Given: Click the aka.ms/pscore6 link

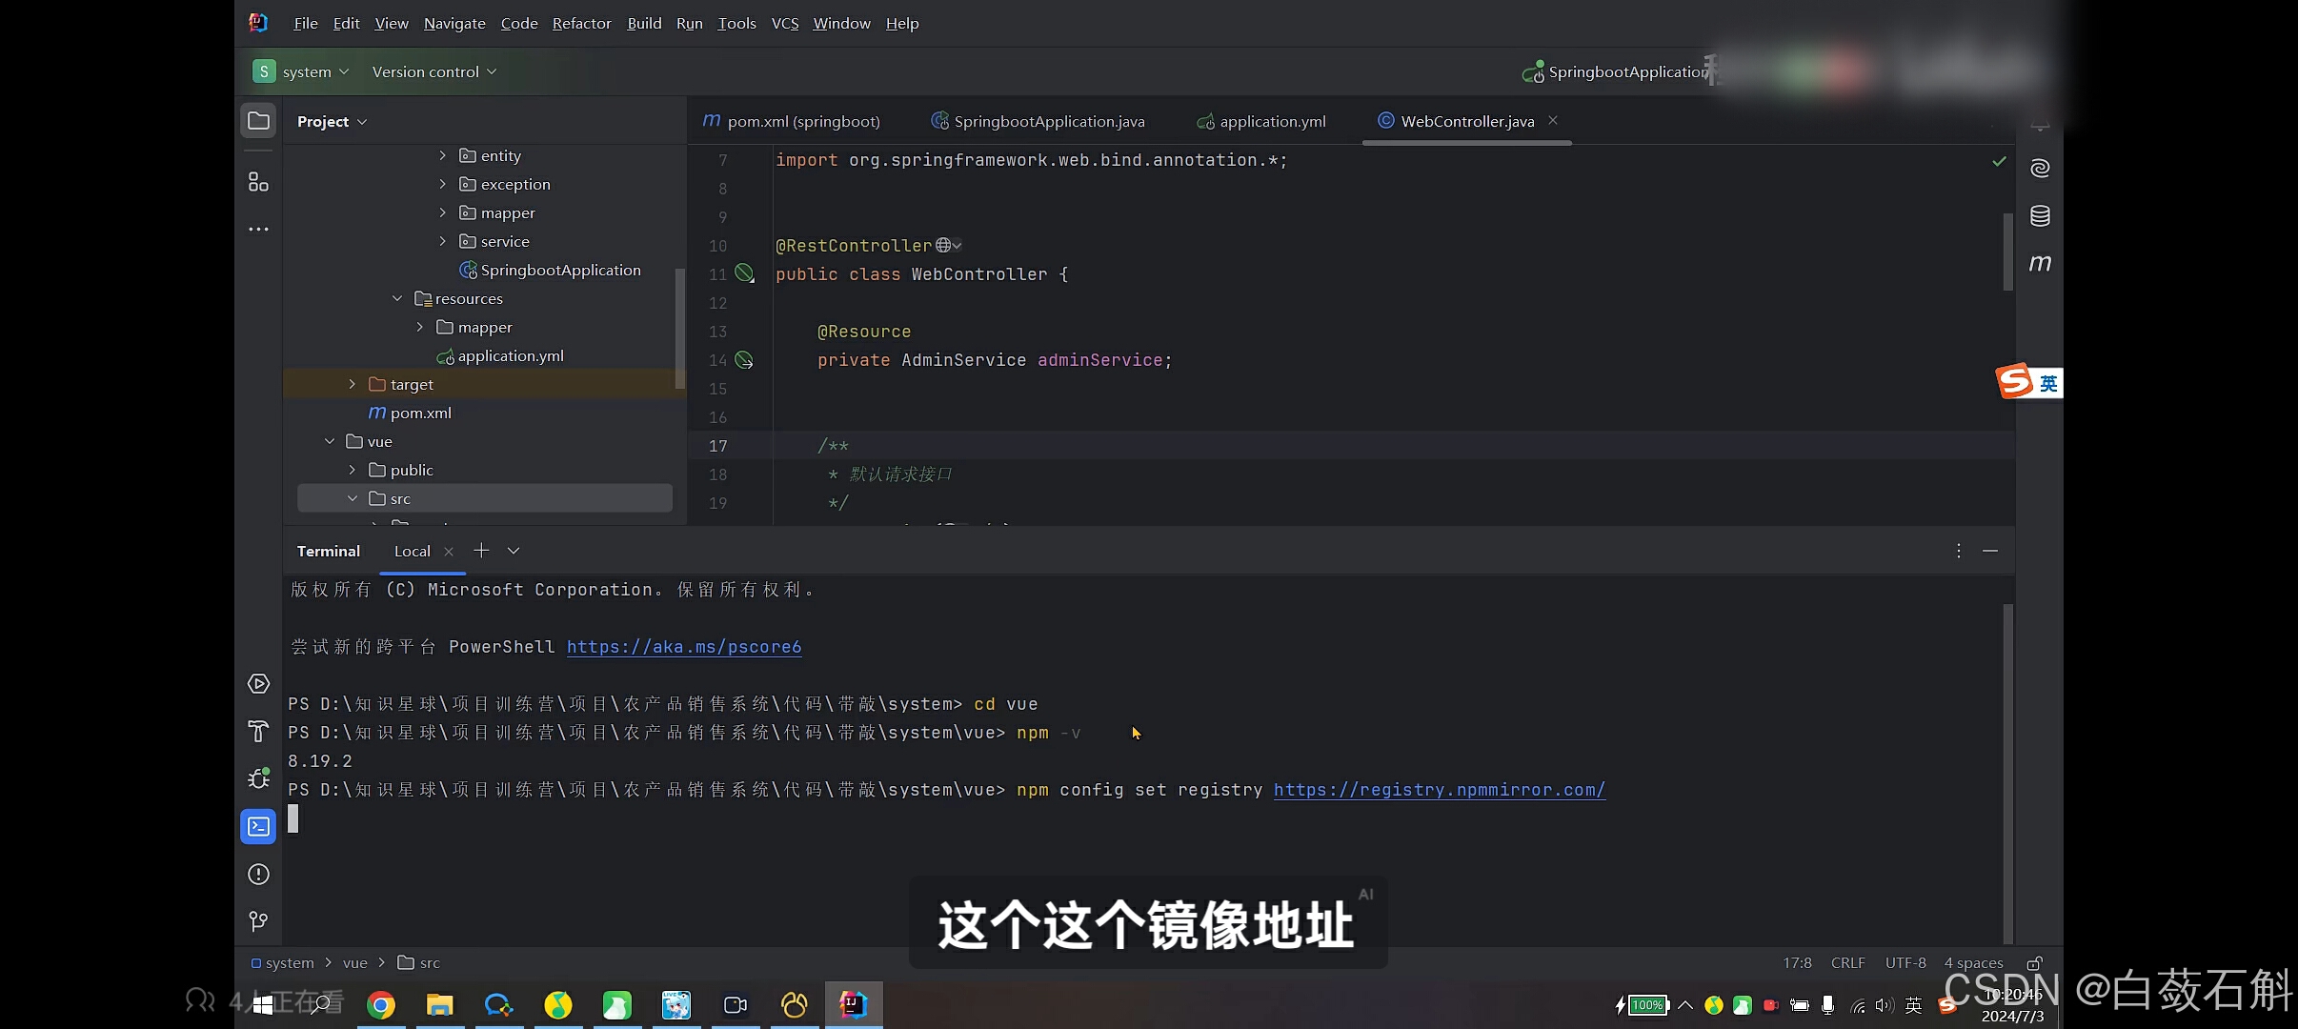Looking at the screenshot, I should tap(683, 647).
